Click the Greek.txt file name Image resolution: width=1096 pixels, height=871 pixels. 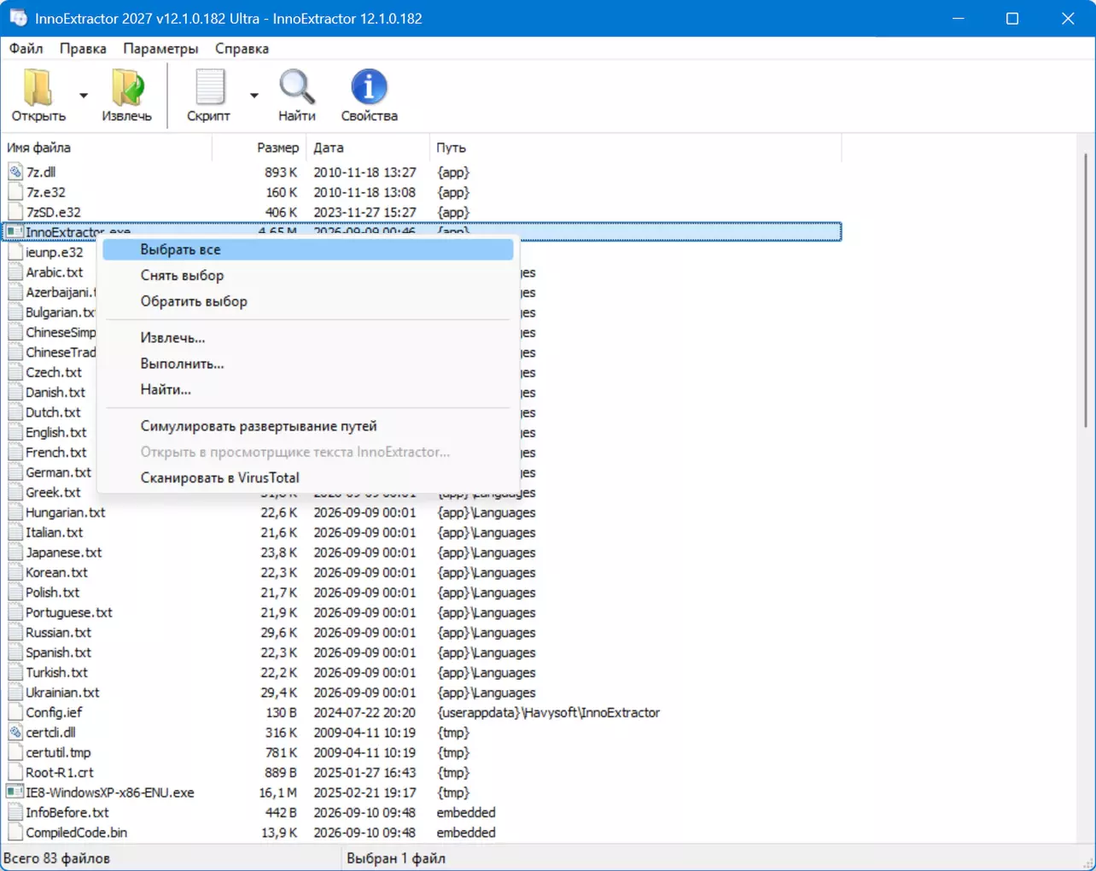click(53, 493)
